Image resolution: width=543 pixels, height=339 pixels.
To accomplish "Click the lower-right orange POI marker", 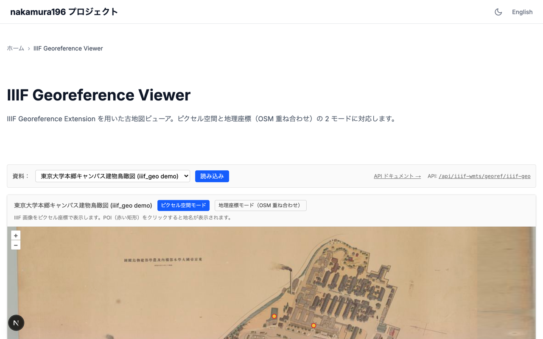I will tap(313, 325).
